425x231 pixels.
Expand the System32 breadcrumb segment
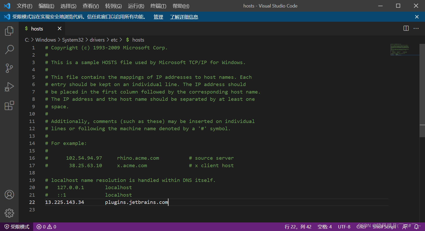click(73, 40)
